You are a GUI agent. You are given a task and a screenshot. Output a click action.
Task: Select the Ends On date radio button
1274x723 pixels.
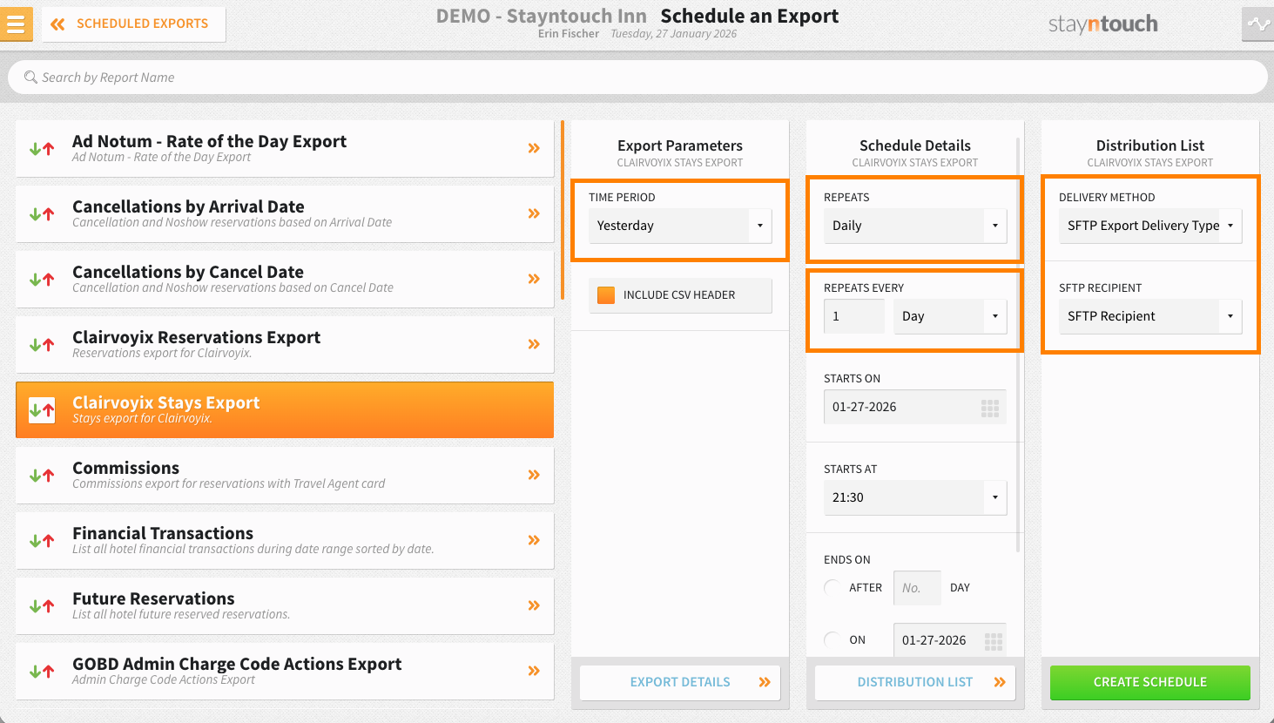[832, 639]
